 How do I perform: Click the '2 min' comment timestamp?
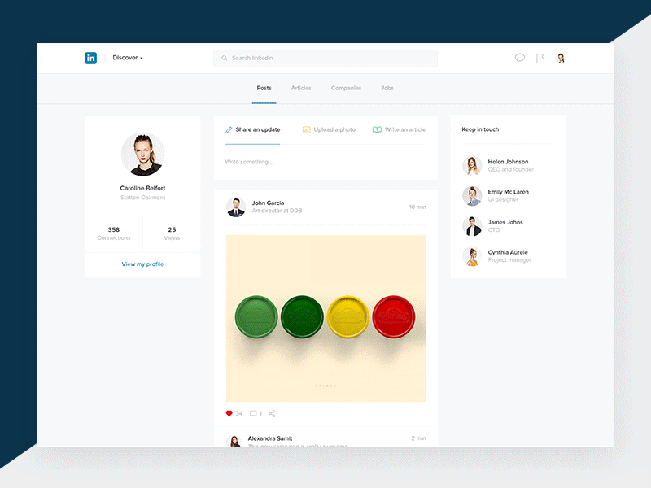click(418, 438)
